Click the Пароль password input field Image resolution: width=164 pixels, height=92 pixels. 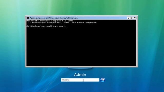(80, 80)
